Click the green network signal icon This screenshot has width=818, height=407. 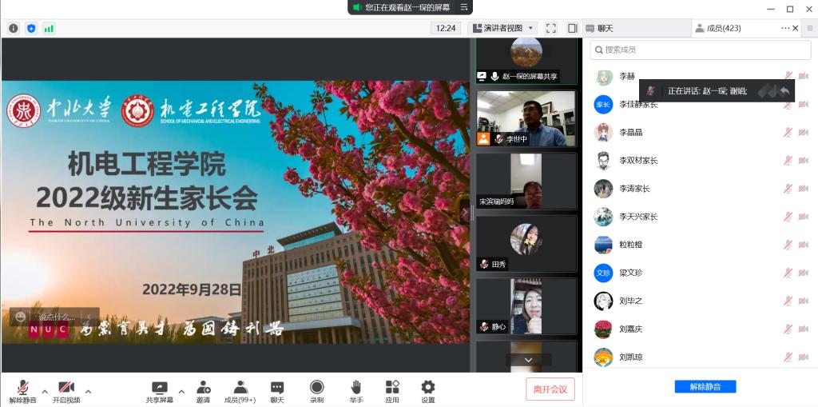tap(49, 28)
